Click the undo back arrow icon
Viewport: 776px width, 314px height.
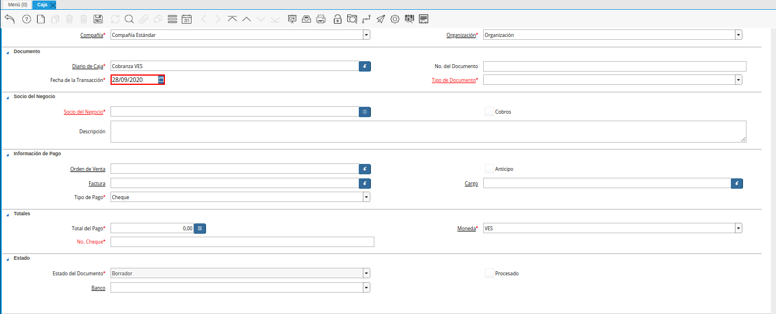coord(9,19)
